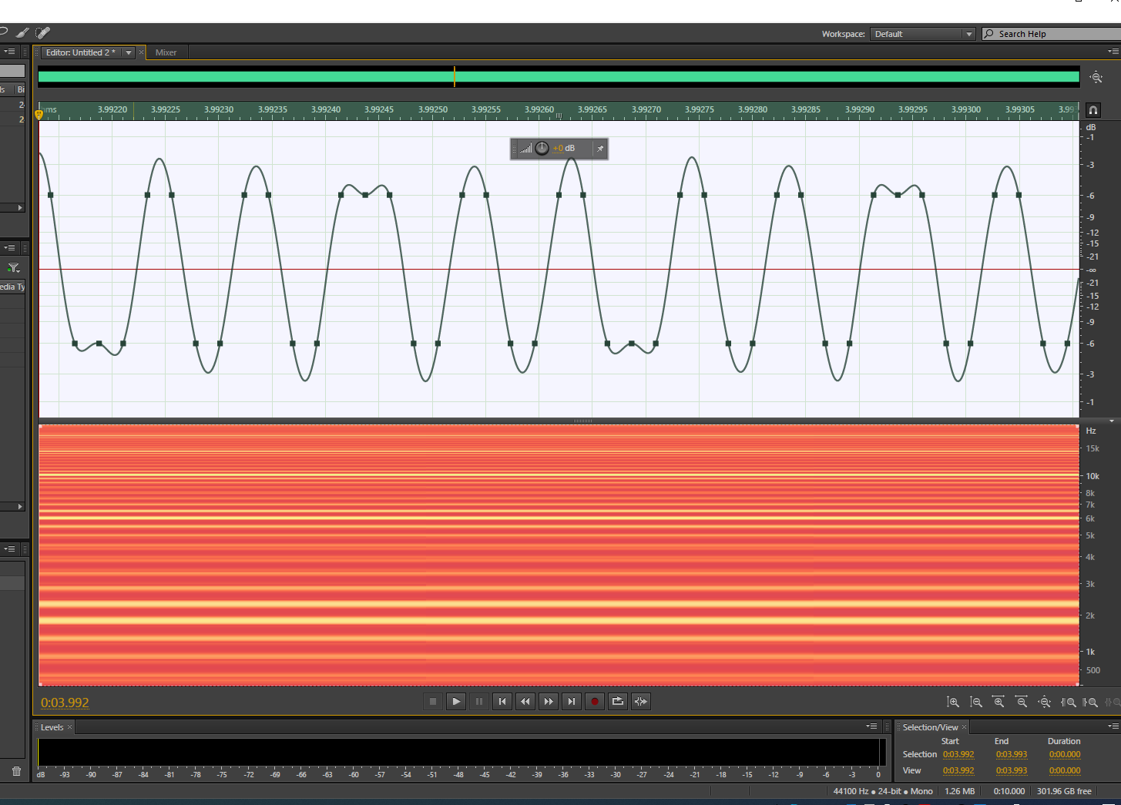Open the top left panel options menu
Screen dimensions: 1121x805
pyautogui.click(x=8, y=52)
